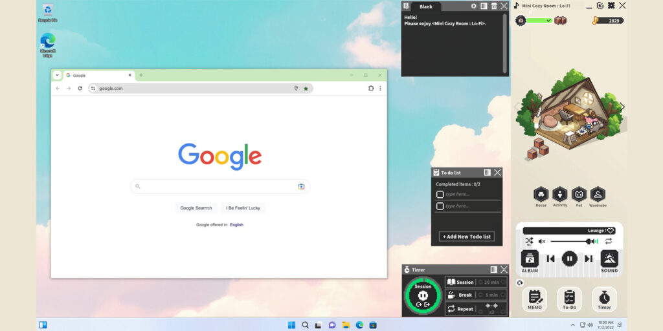This screenshot has height=331, width=663.
Task: Click the Add New Todo list button
Action: 467,237
